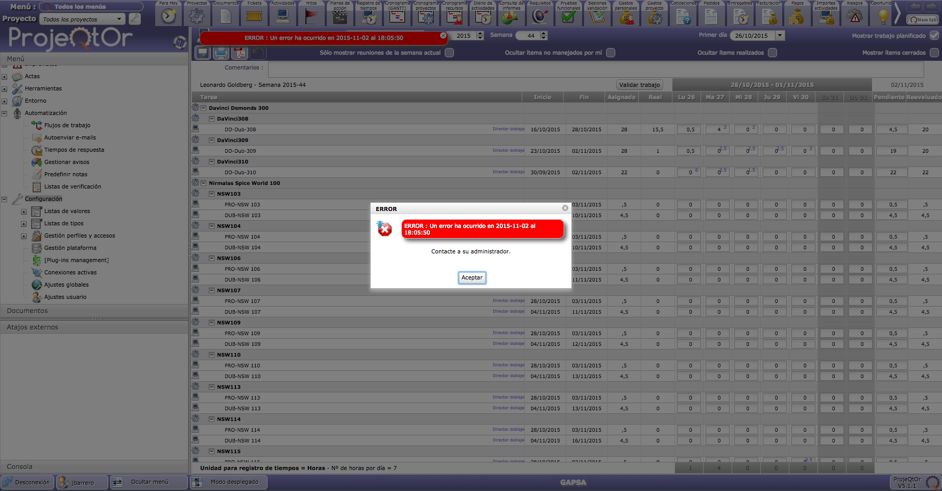Switch to the Documentos accordion section
The image size is (942, 491).
point(94,311)
